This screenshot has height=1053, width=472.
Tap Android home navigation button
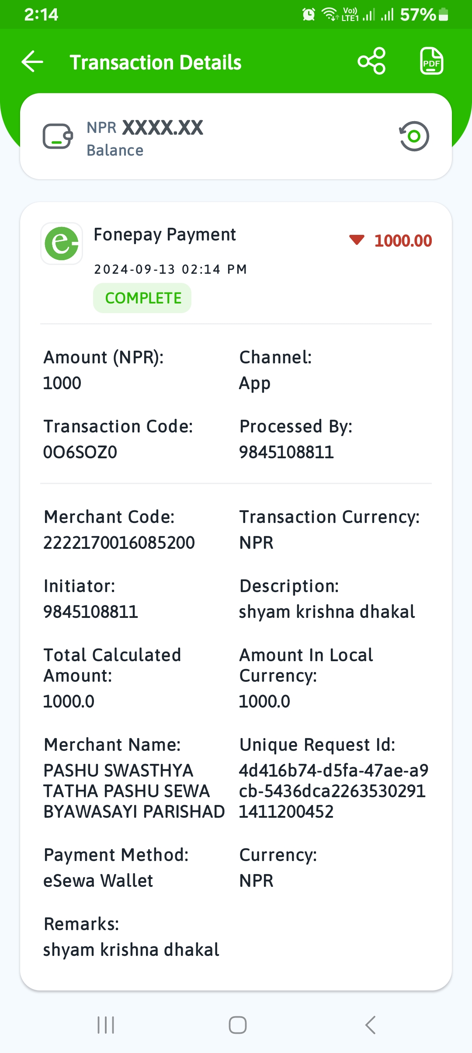(x=238, y=1025)
